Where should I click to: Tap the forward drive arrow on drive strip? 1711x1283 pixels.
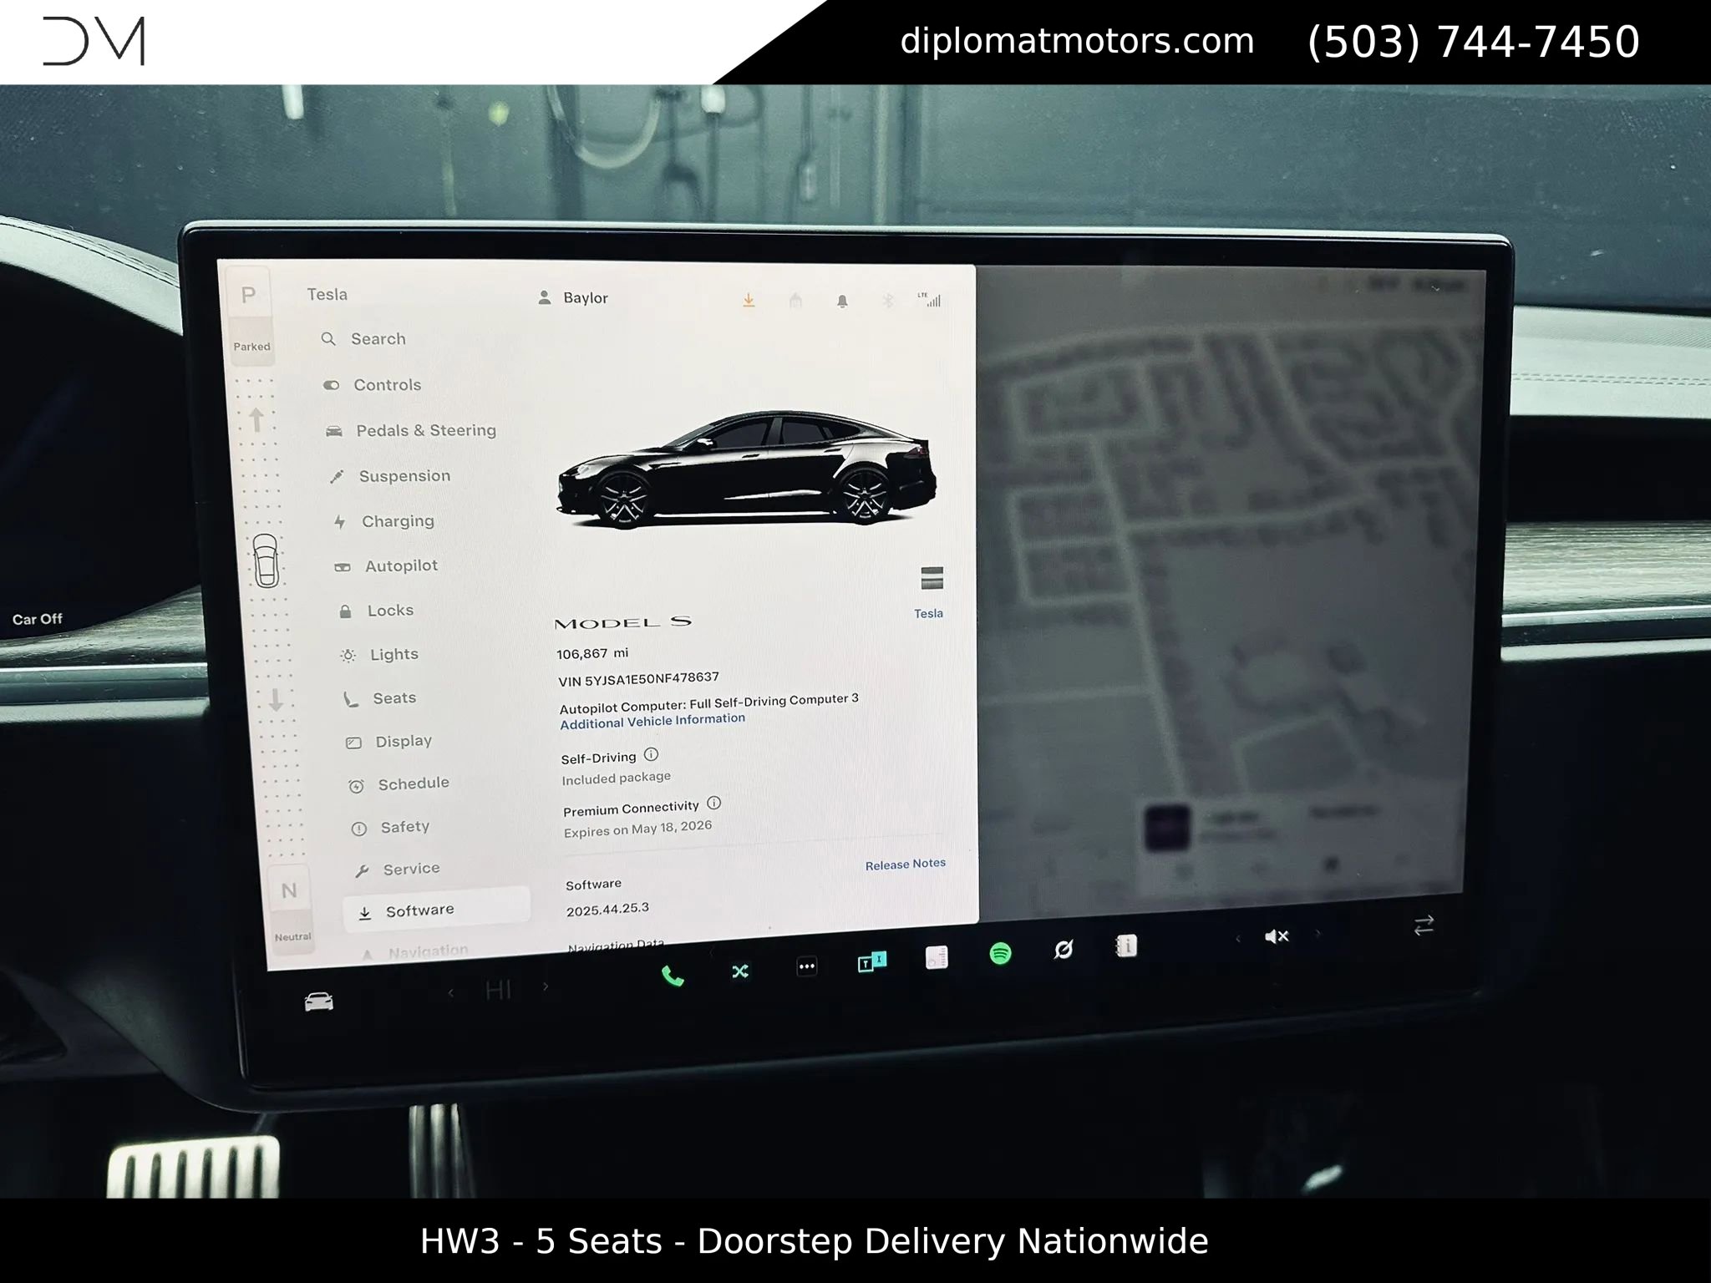[x=256, y=420]
